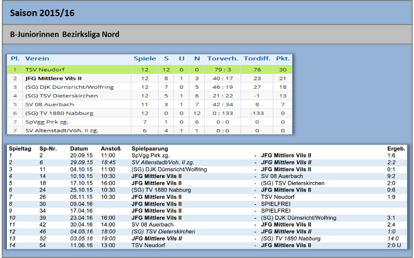The width and height of the screenshot is (414, 258).
Task: Click date '03.05.16' in fixtures
Action: (81, 238)
